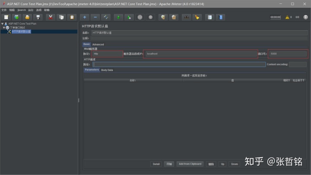311x175 pixels.
Task: Open the 选项 (Options) menu
Action: [39, 10]
